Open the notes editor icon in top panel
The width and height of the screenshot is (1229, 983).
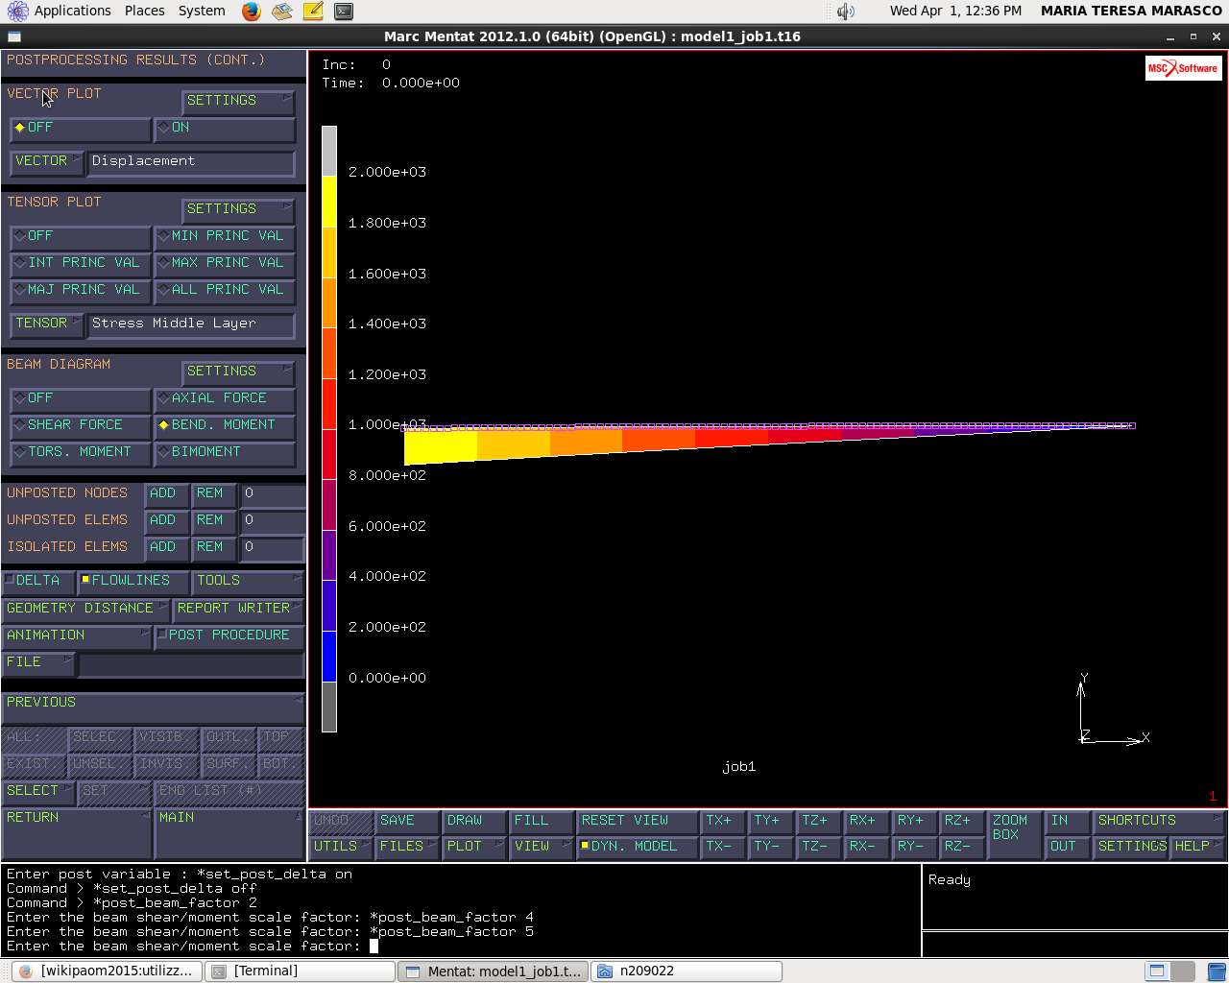[x=313, y=12]
